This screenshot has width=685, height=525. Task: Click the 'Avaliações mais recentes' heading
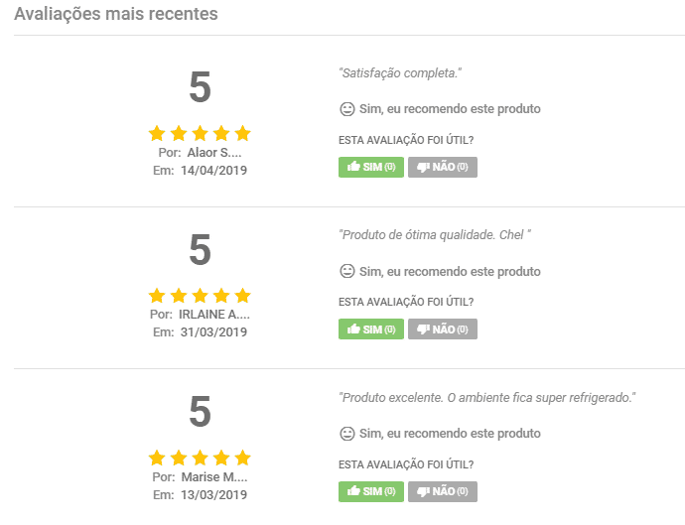(116, 15)
